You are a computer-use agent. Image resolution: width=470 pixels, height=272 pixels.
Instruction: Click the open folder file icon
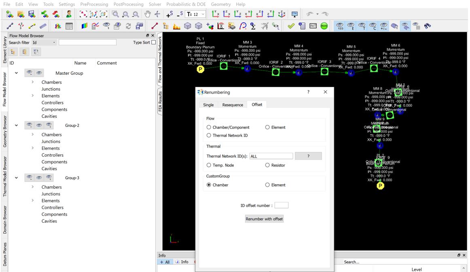21,14
